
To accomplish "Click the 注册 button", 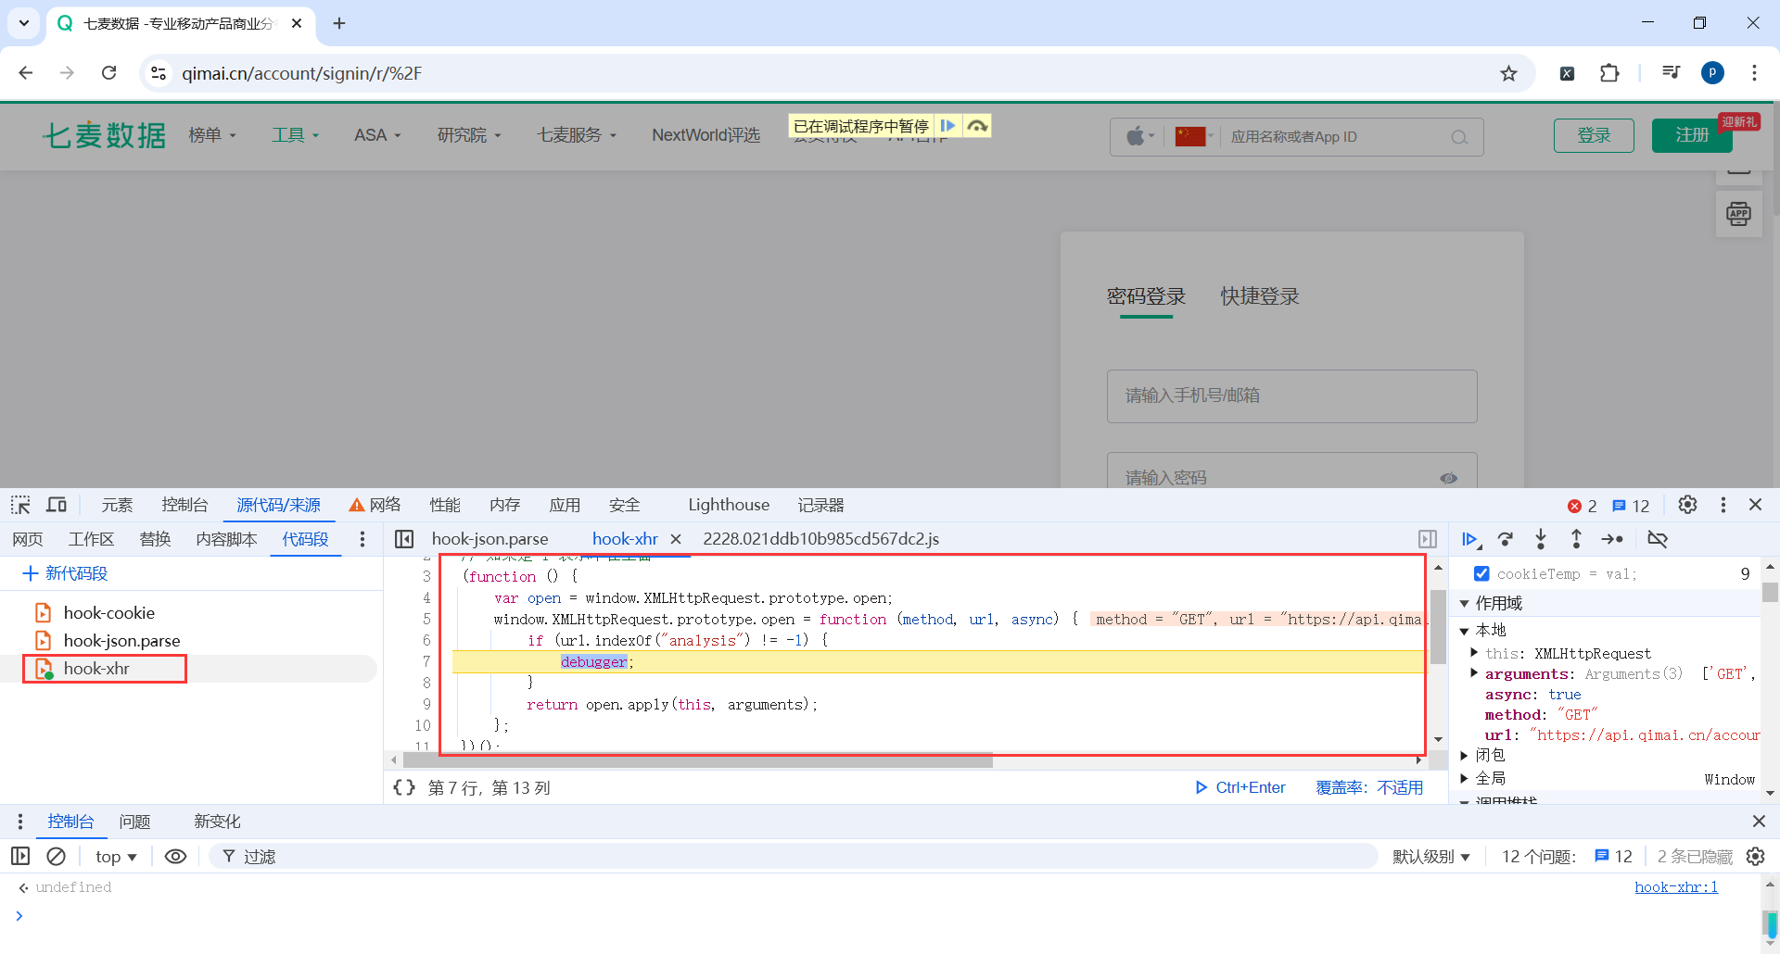I will point(1692,135).
